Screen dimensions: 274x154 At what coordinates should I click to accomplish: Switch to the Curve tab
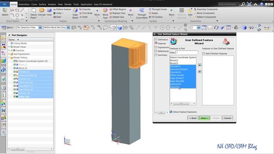click(34, 4)
